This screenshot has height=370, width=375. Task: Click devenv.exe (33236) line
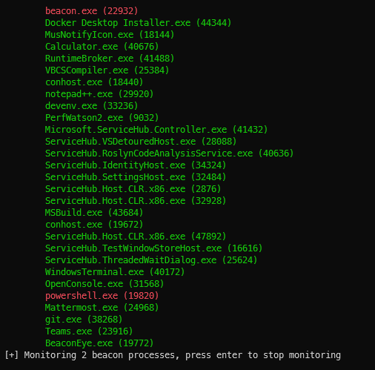pos(91,106)
